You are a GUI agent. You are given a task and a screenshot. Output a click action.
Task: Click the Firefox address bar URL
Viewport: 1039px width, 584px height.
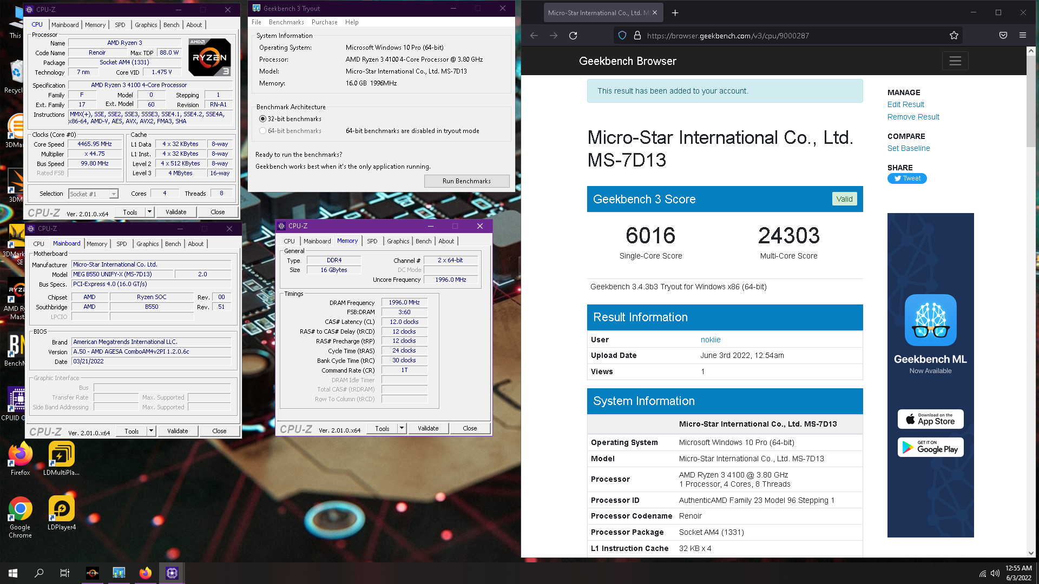(728, 36)
